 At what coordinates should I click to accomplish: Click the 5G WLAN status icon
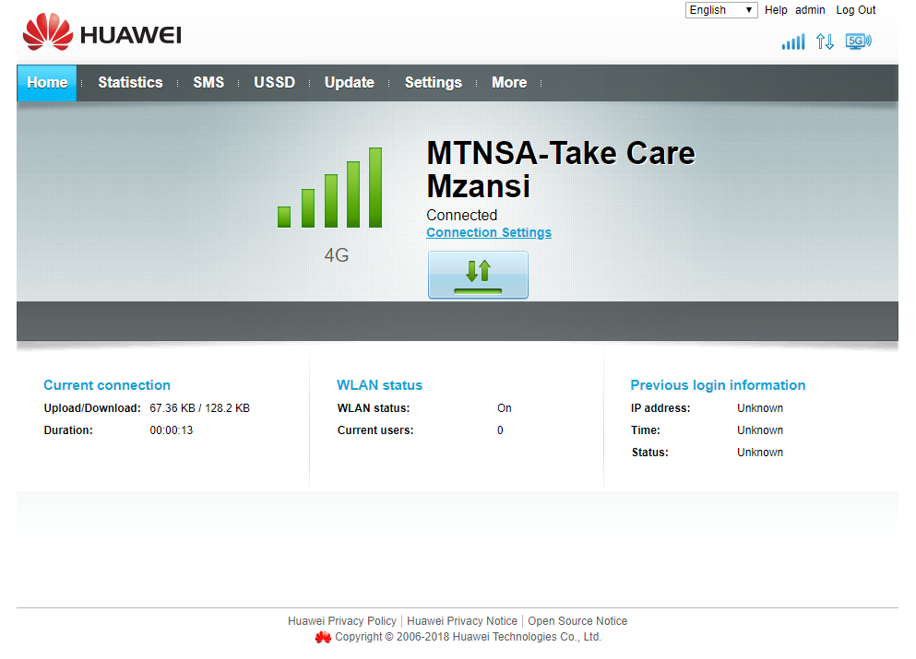tap(858, 41)
